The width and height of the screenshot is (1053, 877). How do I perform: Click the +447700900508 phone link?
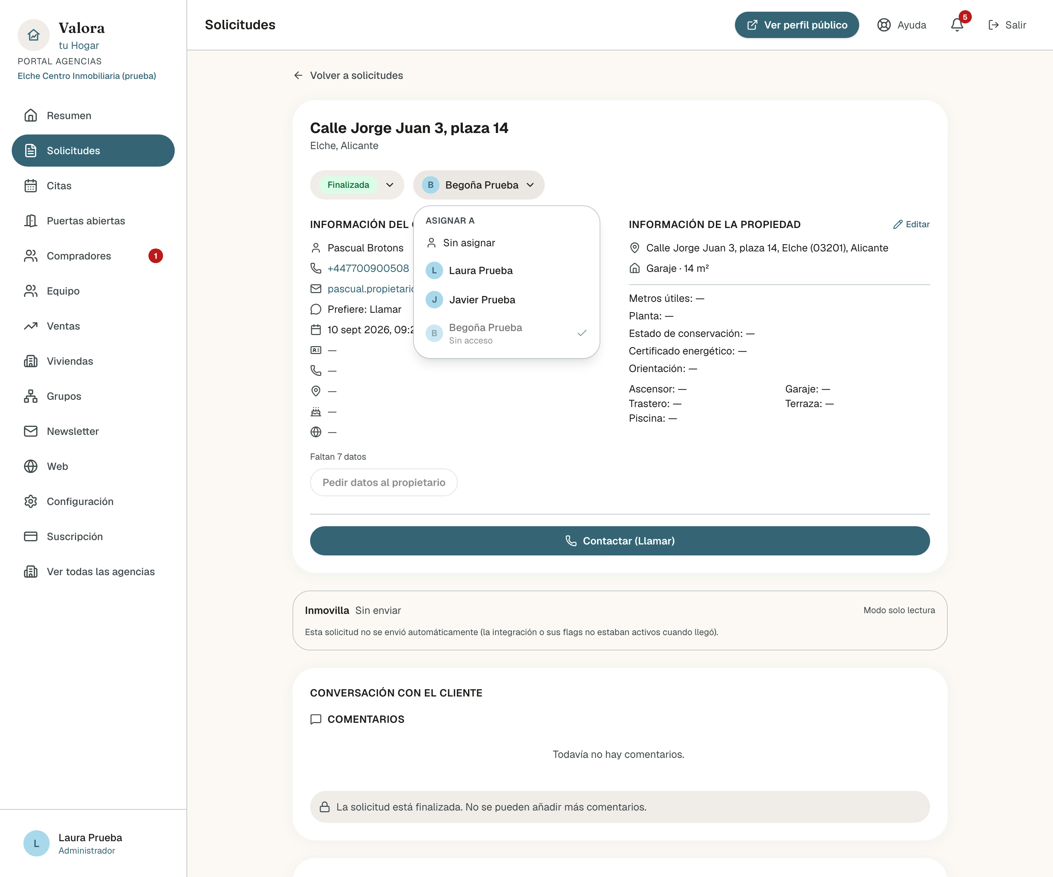click(x=368, y=268)
